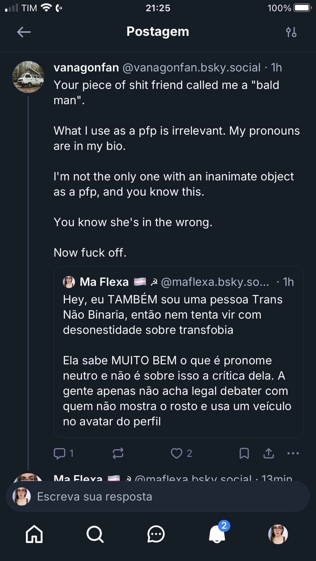Viewport: 316px width, 561px height.
Task: Like the post with heart icon
Action: [x=177, y=453]
